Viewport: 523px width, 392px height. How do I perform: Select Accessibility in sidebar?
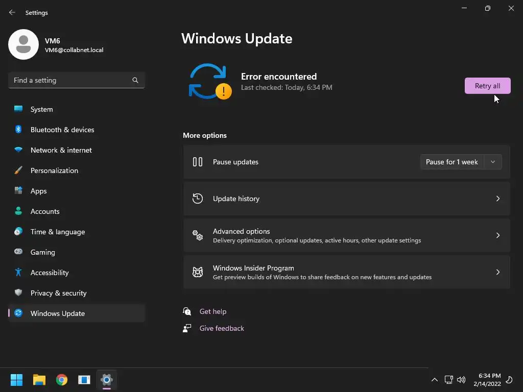(77, 273)
